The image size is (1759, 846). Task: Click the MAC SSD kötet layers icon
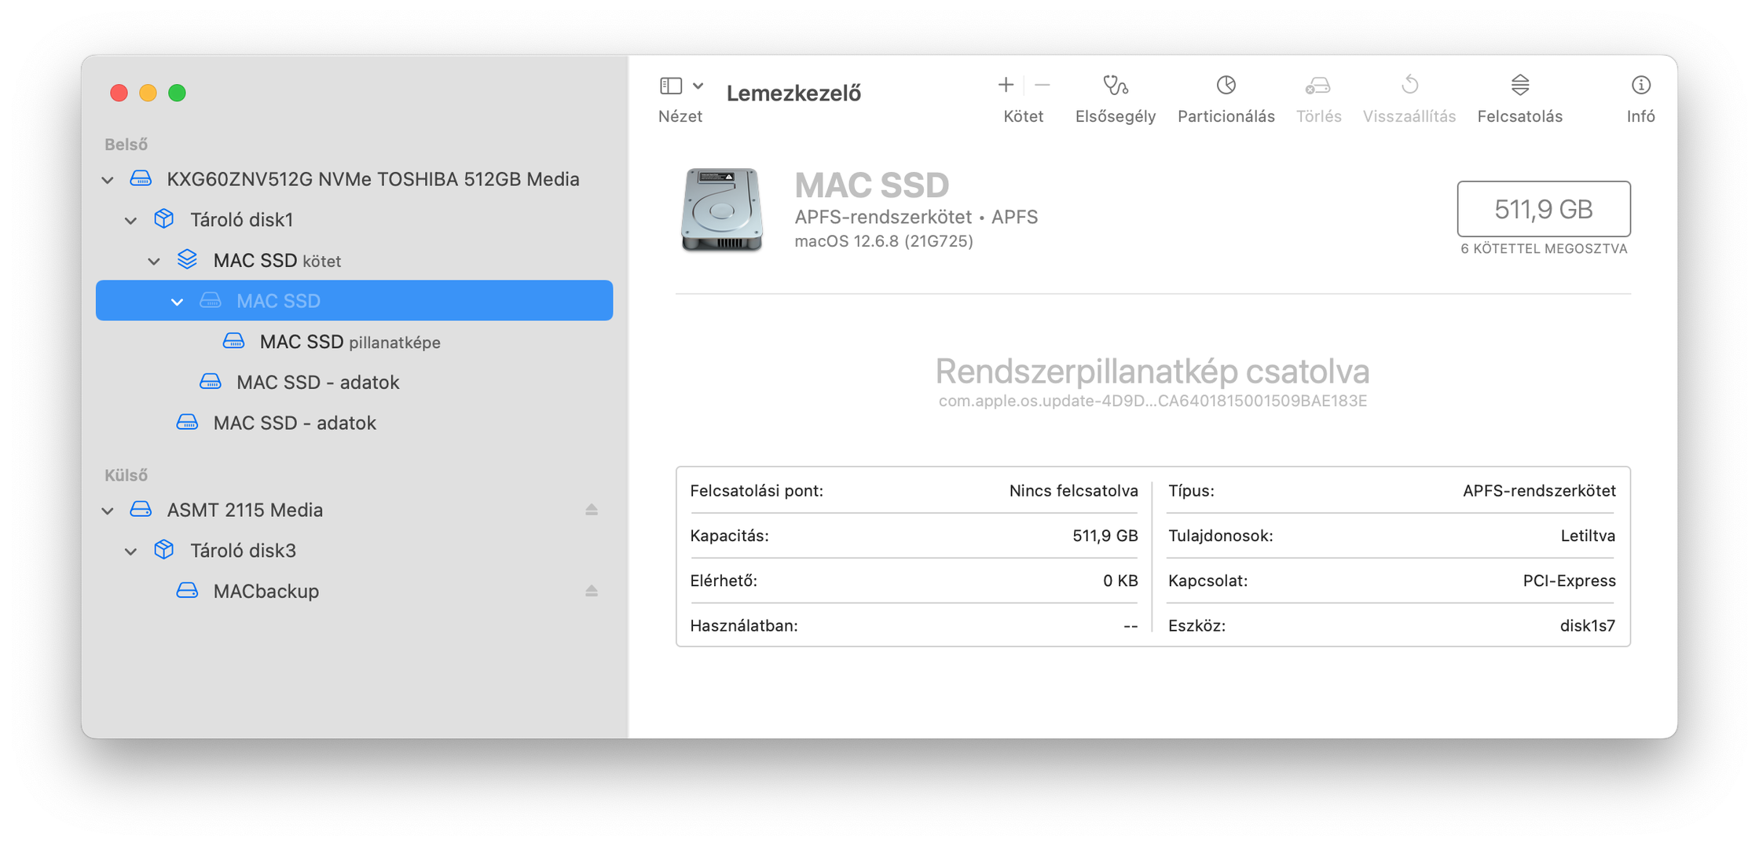(x=187, y=259)
